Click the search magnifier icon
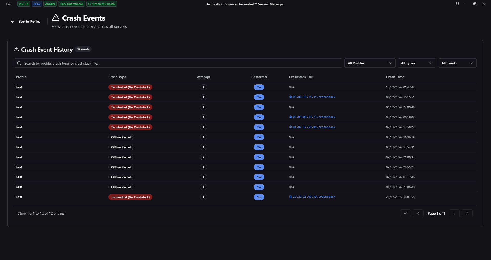The height and width of the screenshot is (260, 491). click(x=19, y=63)
